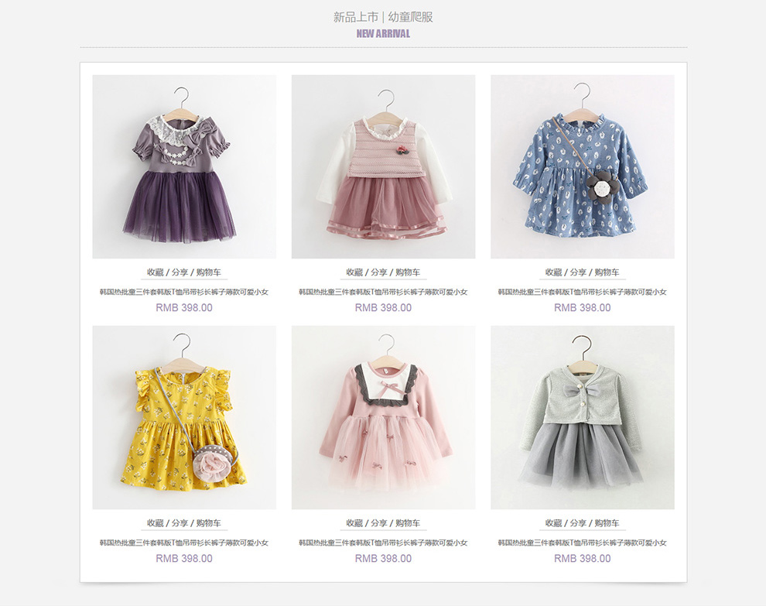This screenshot has height=606, width=766.
Task: Open the pink knit vest dress thumbnail
Action: [384, 166]
